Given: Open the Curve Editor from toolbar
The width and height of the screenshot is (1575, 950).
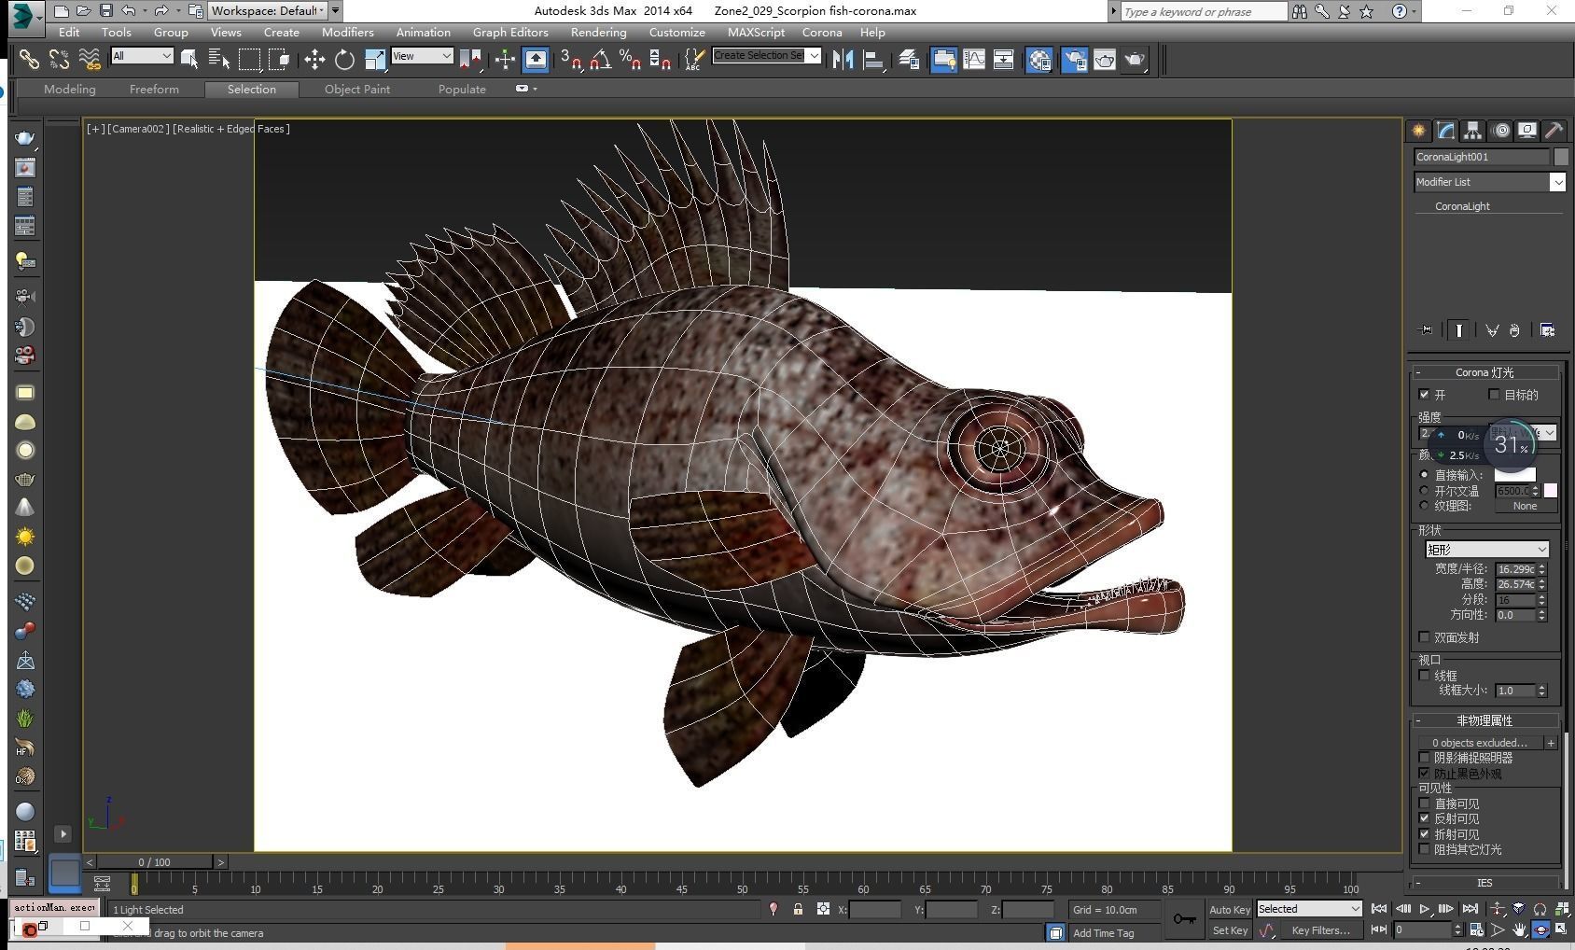Looking at the screenshot, I should 973,60.
